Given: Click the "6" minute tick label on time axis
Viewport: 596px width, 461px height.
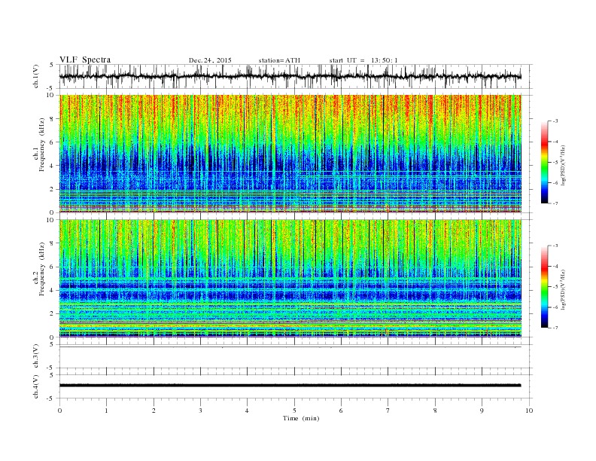Looking at the screenshot, I should click(x=341, y=411).
